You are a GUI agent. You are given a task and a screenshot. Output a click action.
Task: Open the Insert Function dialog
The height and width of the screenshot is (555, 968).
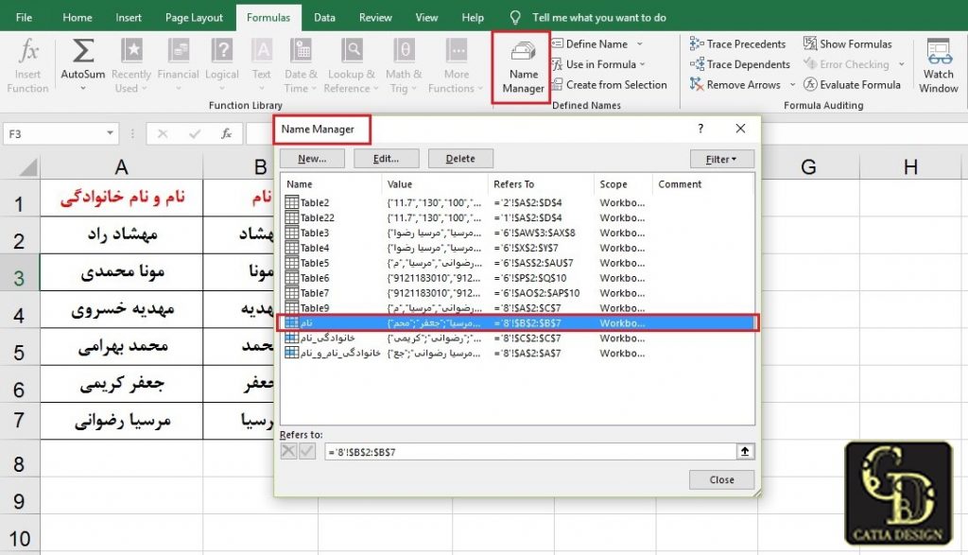27,65
